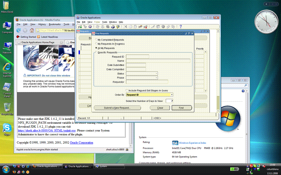Image resolution: width=281 pixels, height=175 pixels.
Task: Click the Copy toolbar icon
Action: (130, 27)
